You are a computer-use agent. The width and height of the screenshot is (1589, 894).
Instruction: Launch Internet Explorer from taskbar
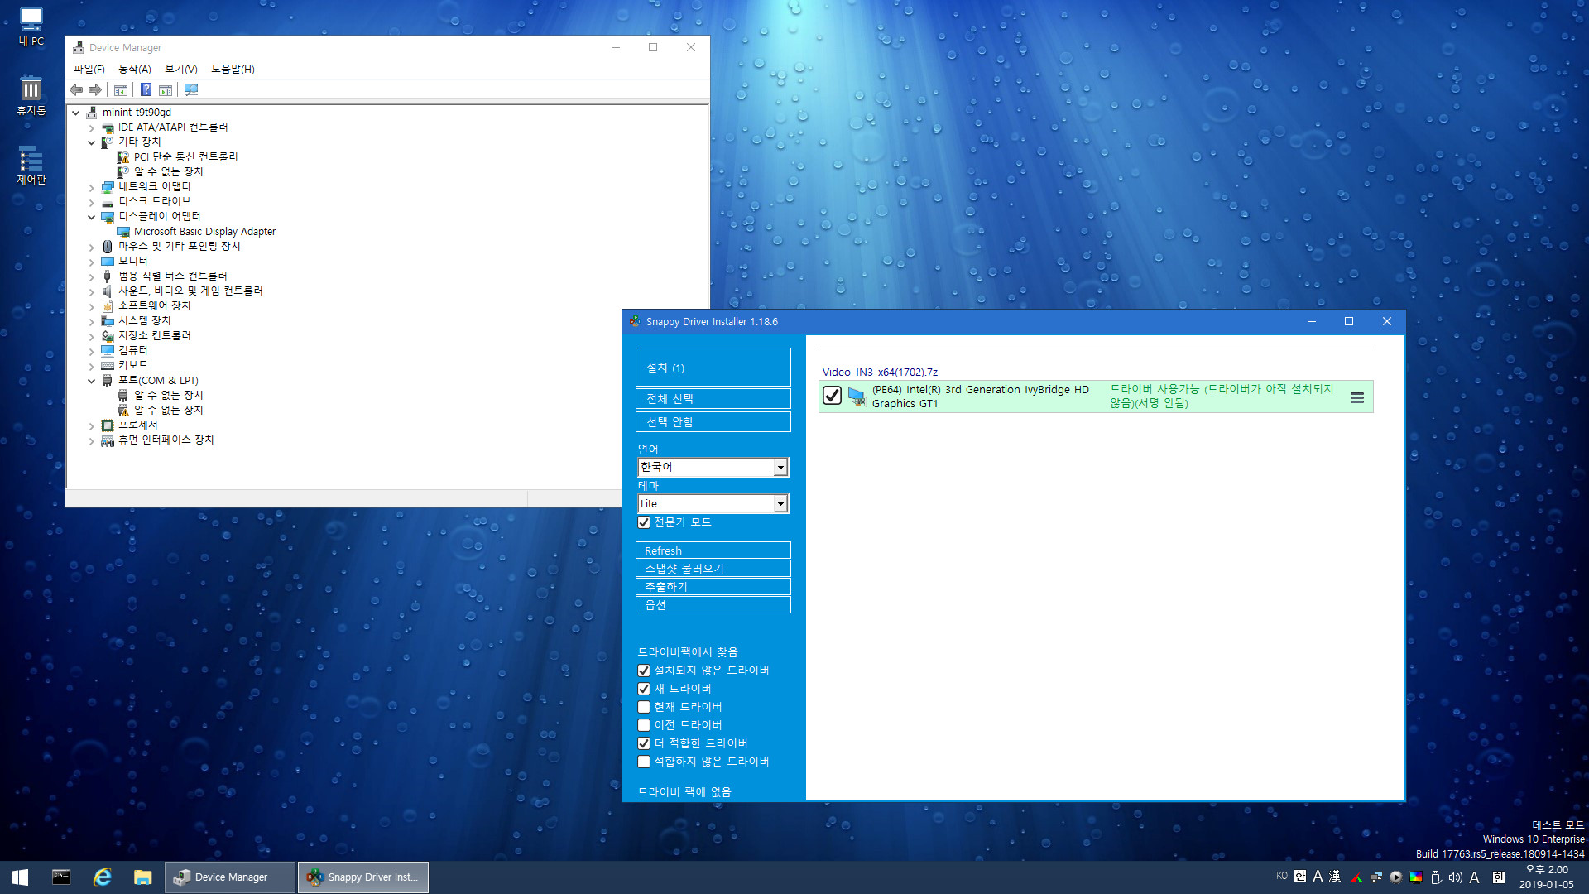tap(103, 877)
